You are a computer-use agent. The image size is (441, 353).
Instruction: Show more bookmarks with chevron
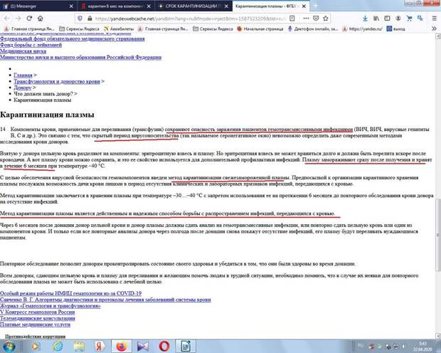(x=435, y=28)
